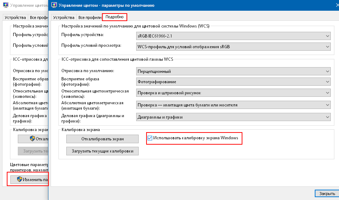The width and height of the screenshot is (339, 200).
Task: Toggle 'Использовать калибровку экрана Windows' checkbox
Action: click(x=150, y=138)
